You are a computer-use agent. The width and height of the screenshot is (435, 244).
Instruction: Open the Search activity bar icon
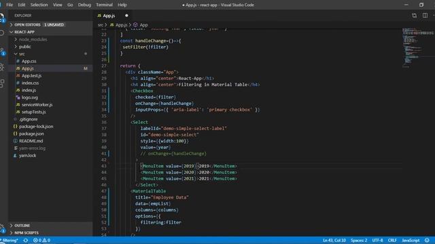coord(2,33)
